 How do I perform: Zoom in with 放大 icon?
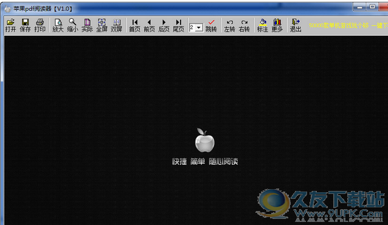tap(58, 26)
